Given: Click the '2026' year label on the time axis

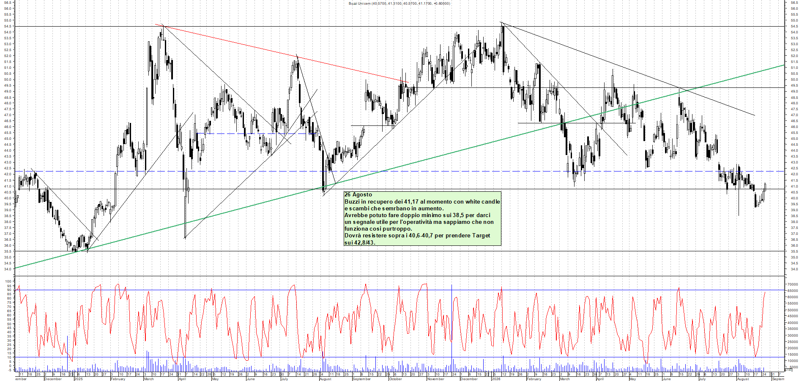Looking at the screenshot, I should pos(496,379).
